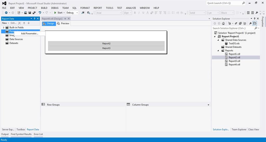Open the Column Groups dropdown arrow

click(209, 105)
